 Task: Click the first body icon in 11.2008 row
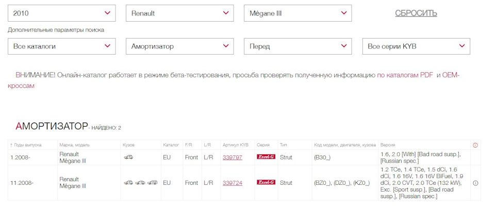(128, 182)
